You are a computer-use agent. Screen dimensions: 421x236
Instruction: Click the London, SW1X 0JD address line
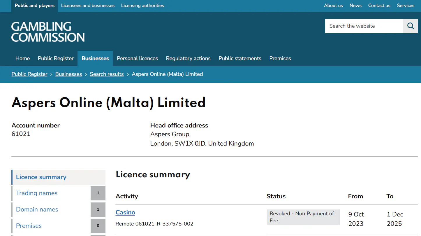[x=202, y=144]
